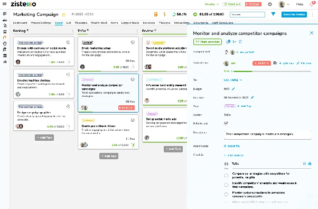
Task: Click the Generate Invoice button
Action: (294, 14)
